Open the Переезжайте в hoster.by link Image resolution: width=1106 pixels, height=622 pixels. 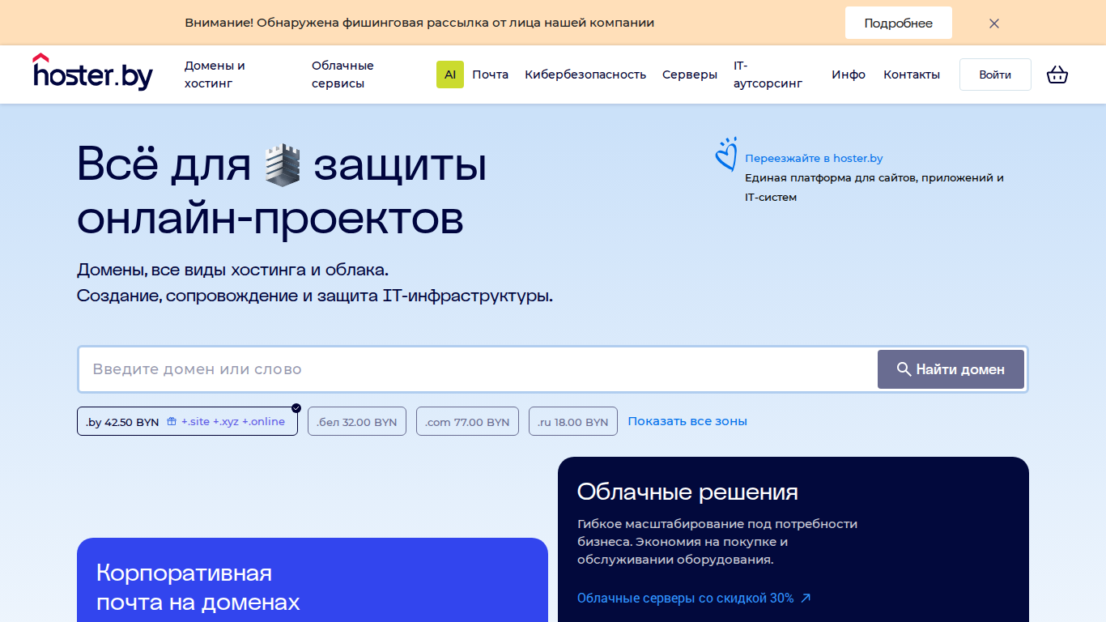(x=814, y=159)
